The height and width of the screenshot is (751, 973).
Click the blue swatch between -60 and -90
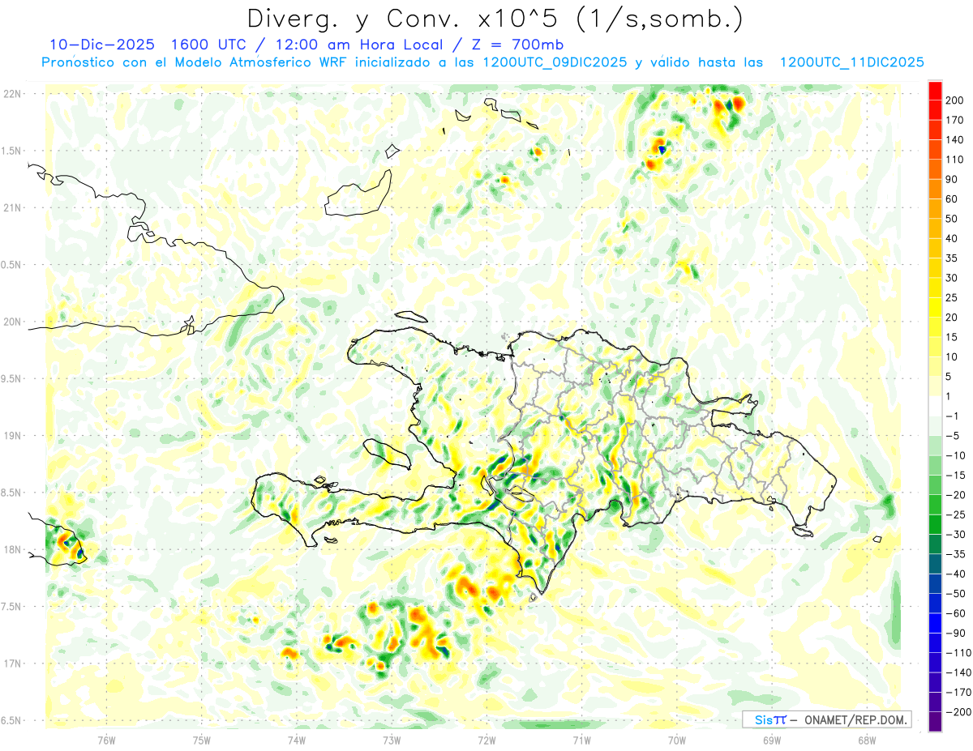(x=935, y=623)
